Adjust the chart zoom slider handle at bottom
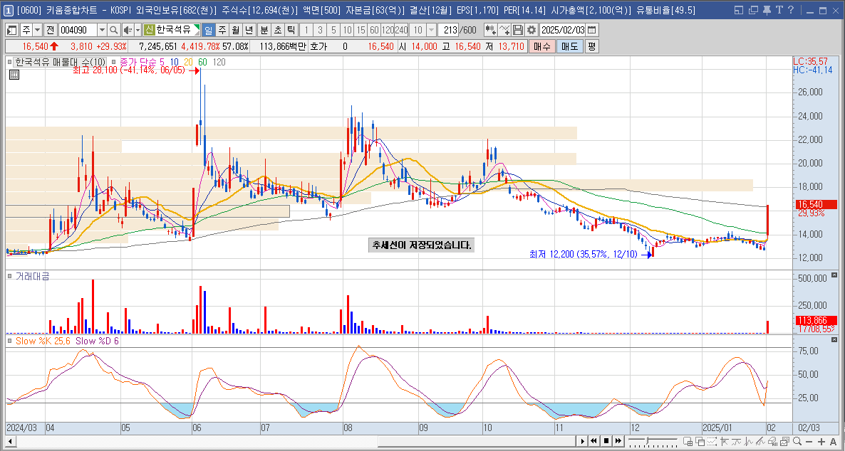845x451 pixels. coord(647,440)
